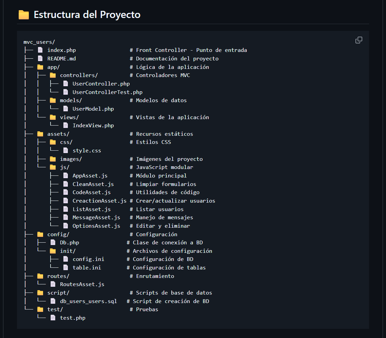Select the RoutesAsset.js file entry
This screenshot has height=338, width=386.
(x=82, y=284)
